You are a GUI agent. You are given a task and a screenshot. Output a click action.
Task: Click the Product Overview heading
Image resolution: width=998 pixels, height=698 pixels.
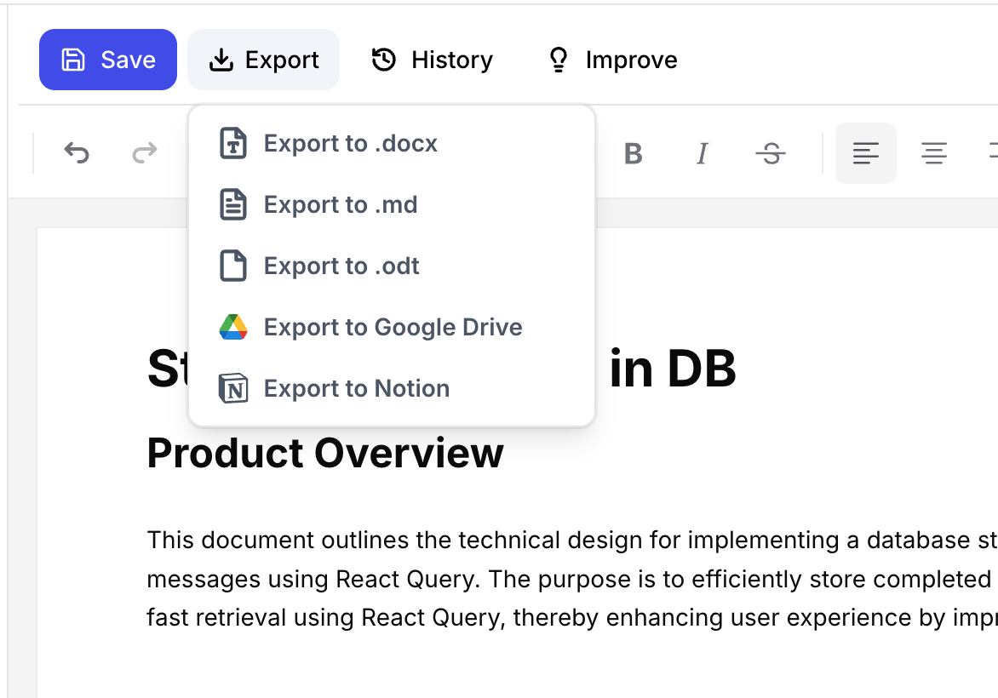325,453
